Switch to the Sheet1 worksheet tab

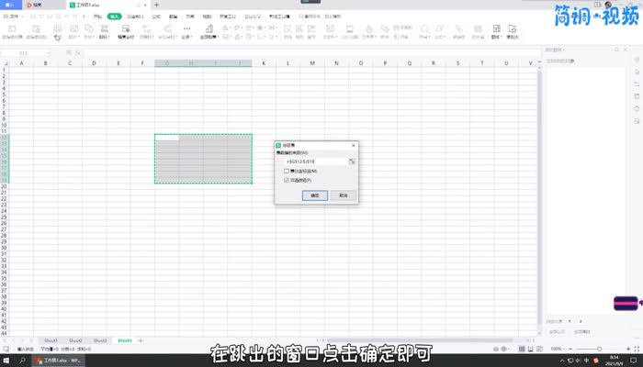coord(51,339)
